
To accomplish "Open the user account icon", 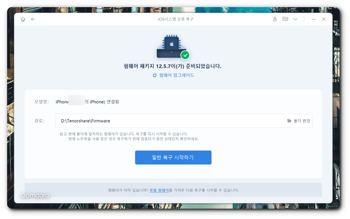I will tap(275, 19).
